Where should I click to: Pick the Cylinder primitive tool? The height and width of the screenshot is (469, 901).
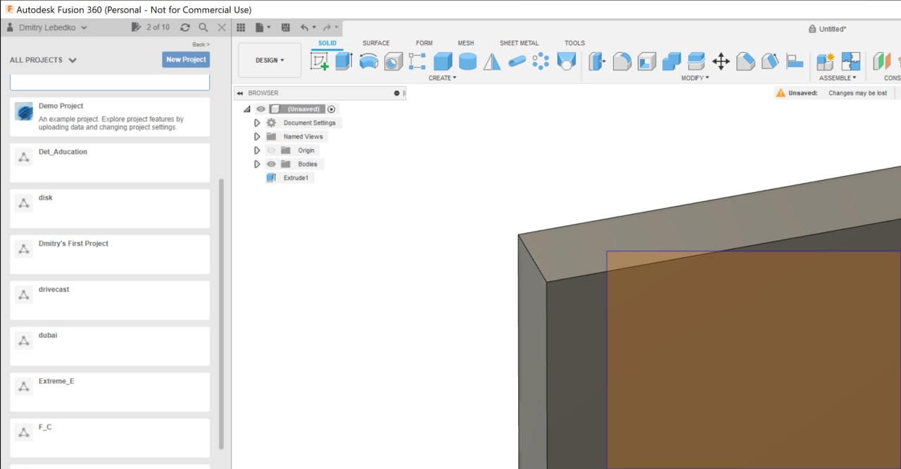click(x=467, y=62)
